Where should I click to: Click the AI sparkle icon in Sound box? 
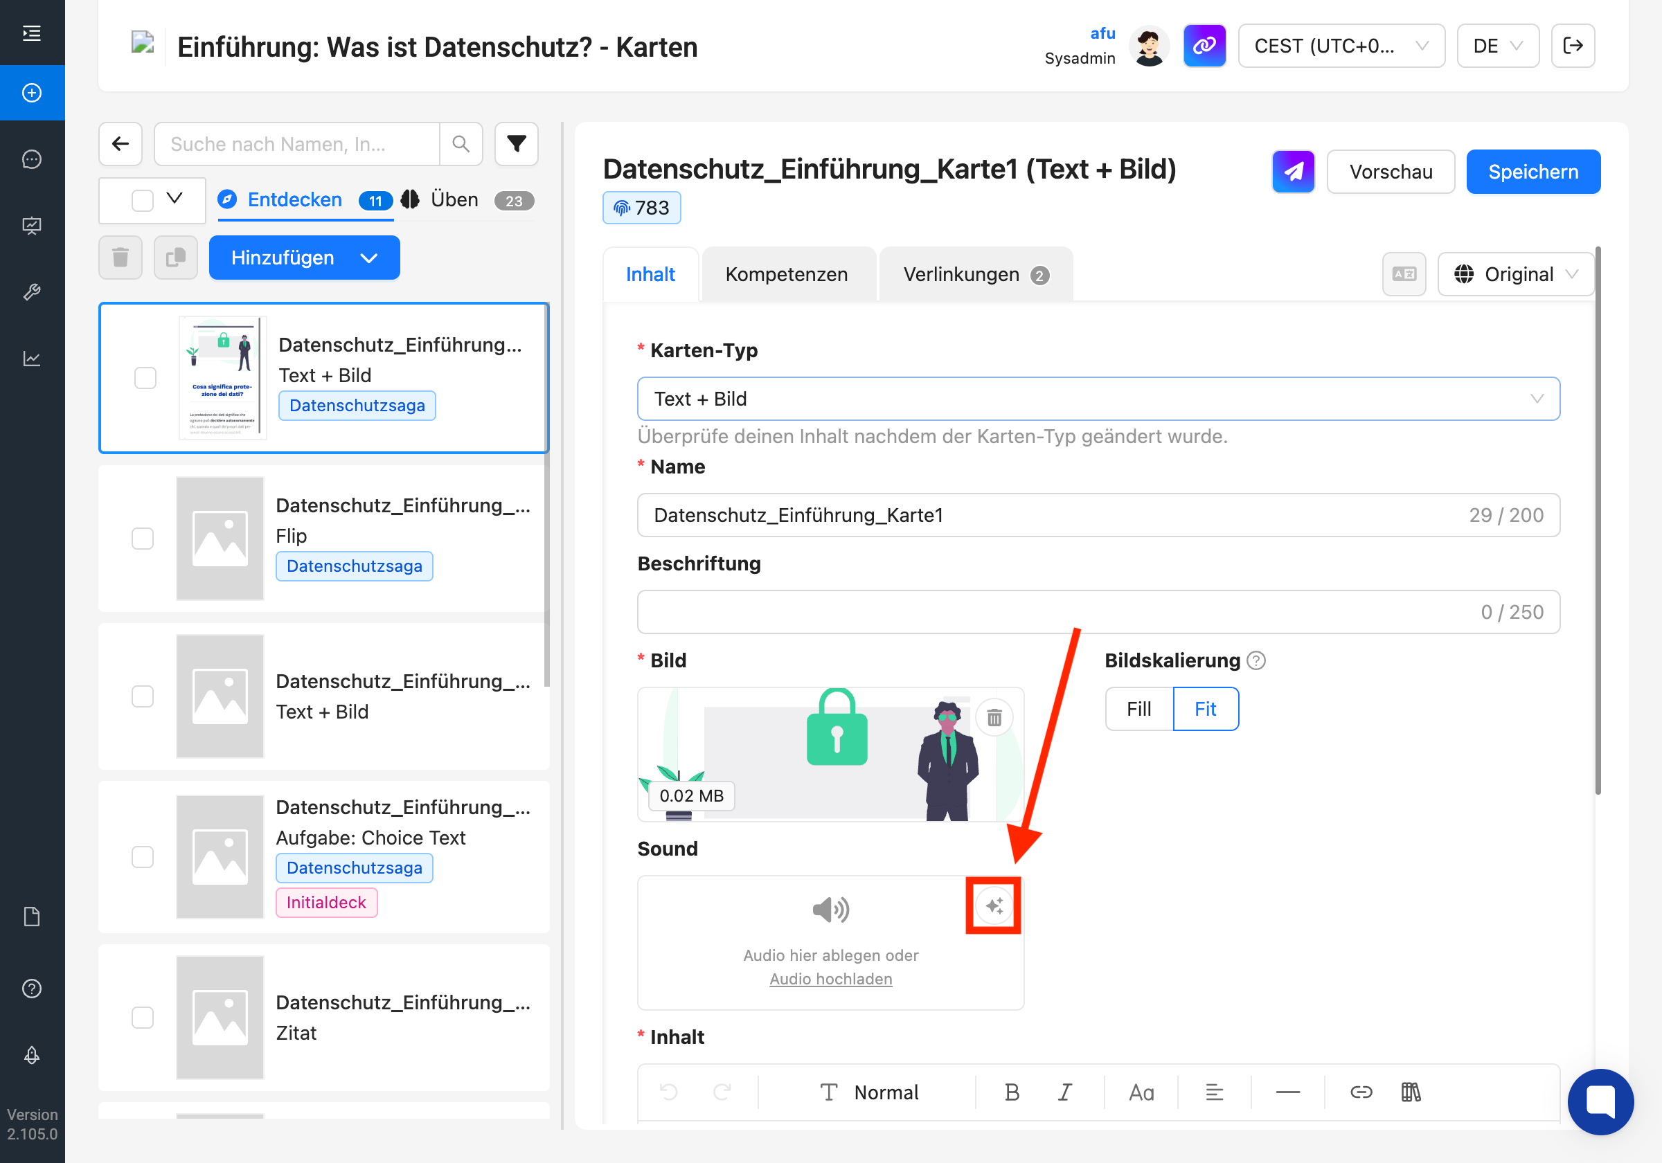coord(993,905)
